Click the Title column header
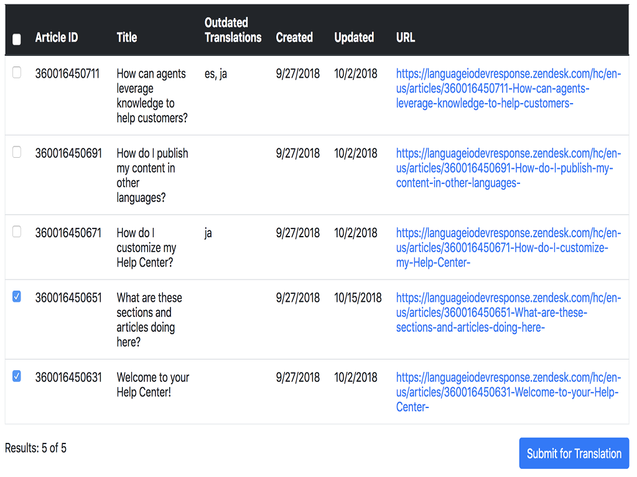637x477 pixels. point(127,37)
